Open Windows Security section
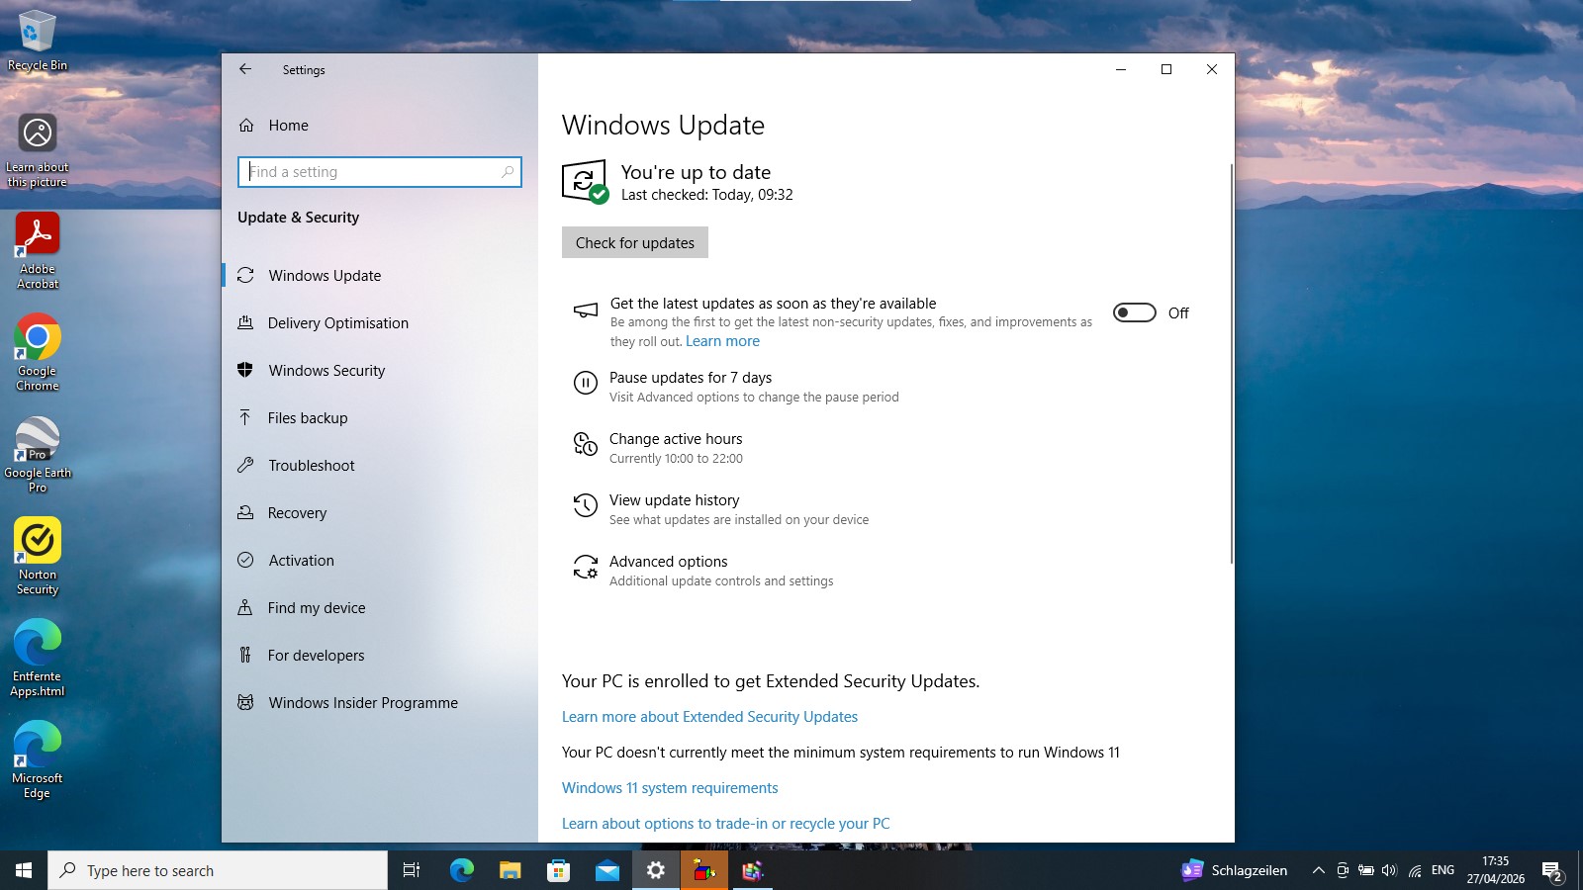Image resolution: width=1583 pixels, height=890 pixels. pos(380,371)
